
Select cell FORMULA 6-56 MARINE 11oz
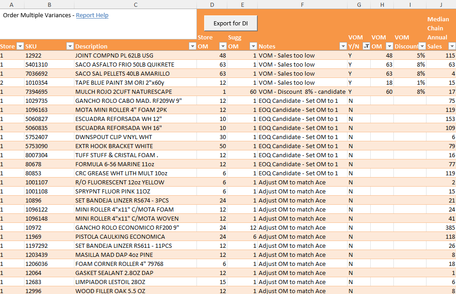(x=136, y=164)
